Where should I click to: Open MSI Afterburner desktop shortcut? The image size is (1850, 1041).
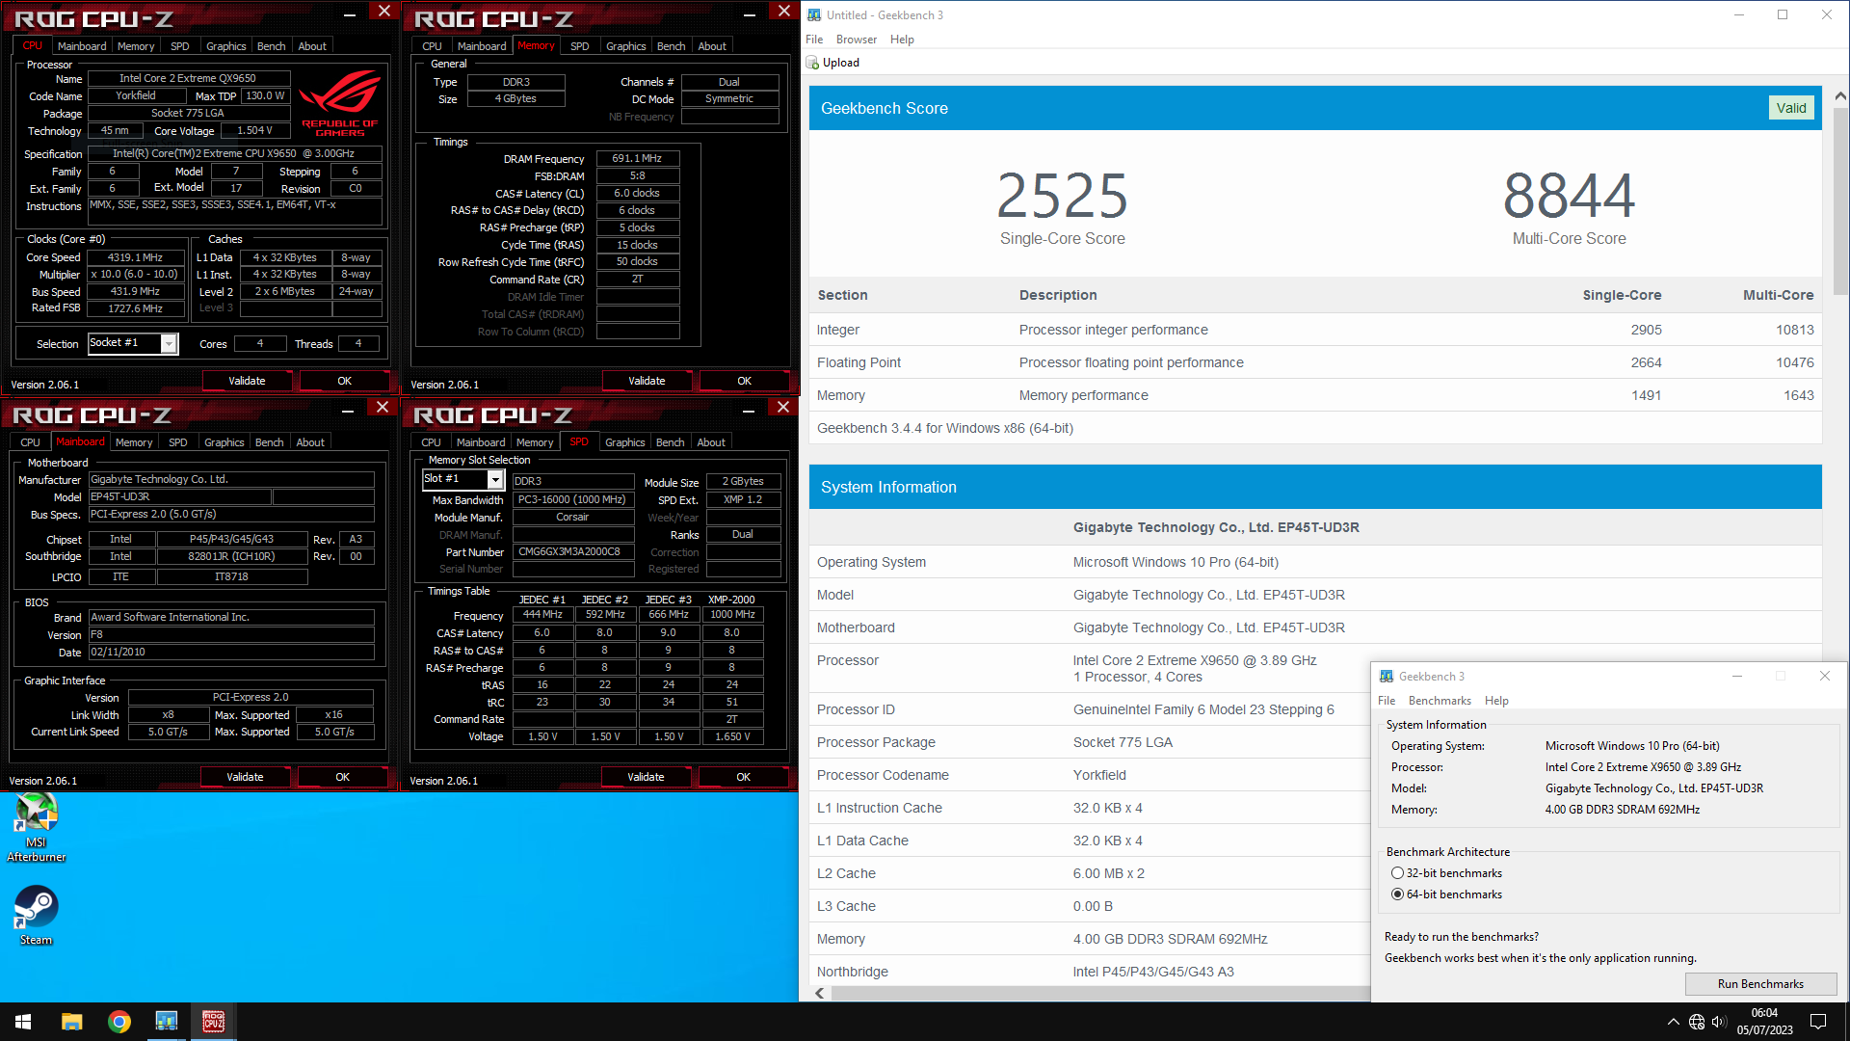click(37, 827)
